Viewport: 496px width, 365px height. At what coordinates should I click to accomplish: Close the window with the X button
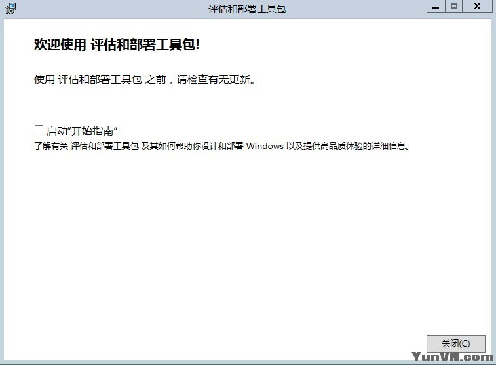(478, 7)
